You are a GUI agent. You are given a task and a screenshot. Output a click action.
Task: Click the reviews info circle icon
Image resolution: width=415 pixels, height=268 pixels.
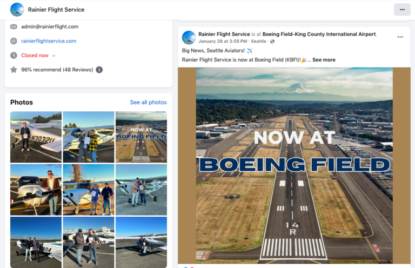[x=99, y=70]
